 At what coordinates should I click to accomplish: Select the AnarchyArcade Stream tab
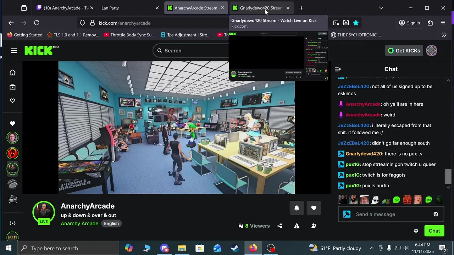pyautogui.click(x=196, y=8)
